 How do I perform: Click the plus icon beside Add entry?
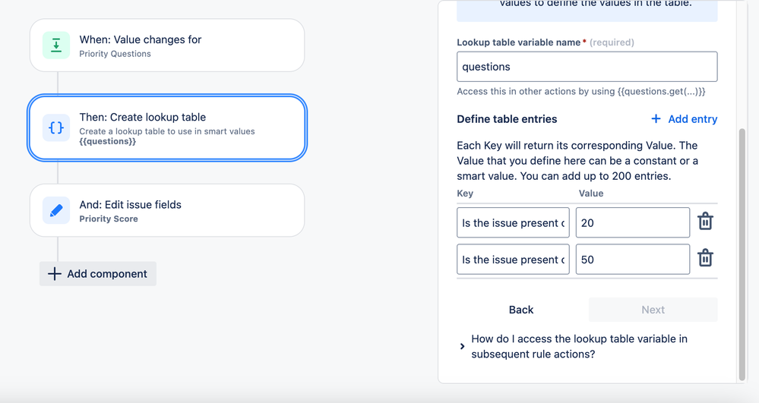tap(656, 119)
